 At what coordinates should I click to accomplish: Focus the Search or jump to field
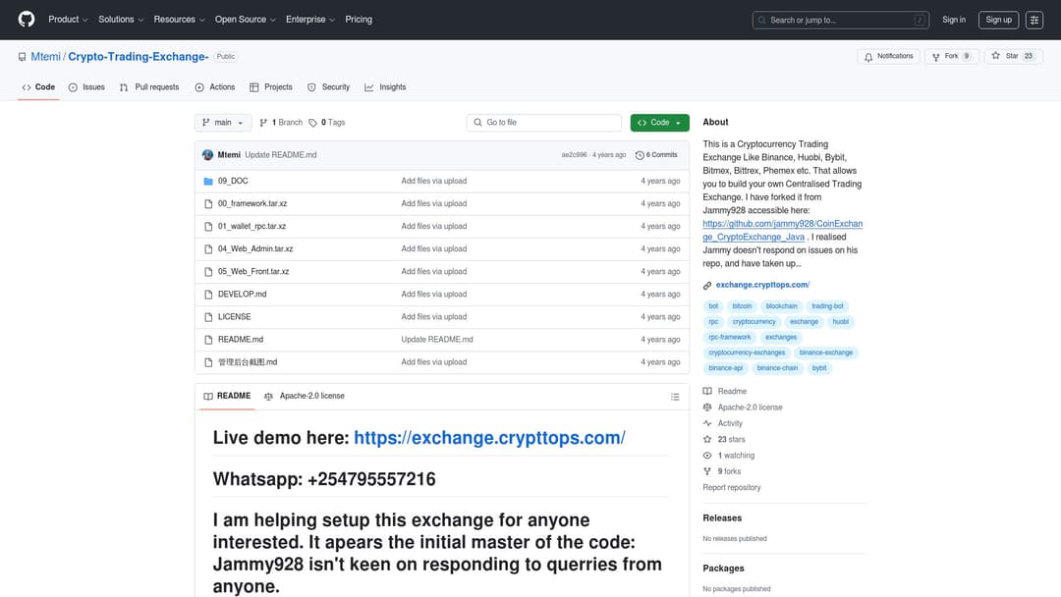click(x=840, y=20)
